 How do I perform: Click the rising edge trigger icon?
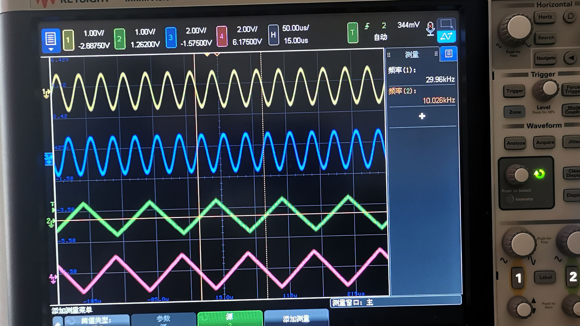pos(367,26)
